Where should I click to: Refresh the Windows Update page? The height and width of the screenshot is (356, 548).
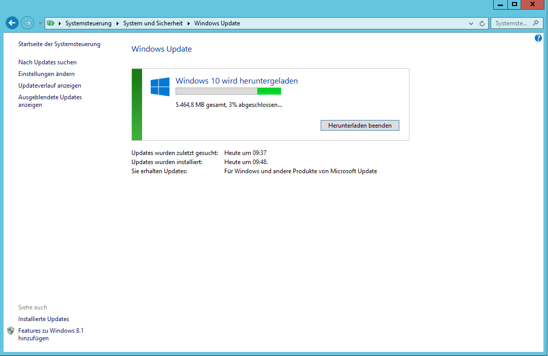pyautogui.click(x=482, y=23)
